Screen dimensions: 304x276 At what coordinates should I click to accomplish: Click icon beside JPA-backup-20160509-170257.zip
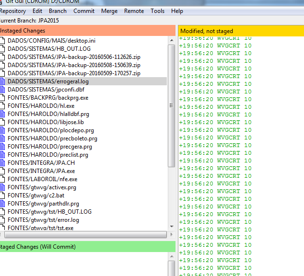[x=2, y=73]
